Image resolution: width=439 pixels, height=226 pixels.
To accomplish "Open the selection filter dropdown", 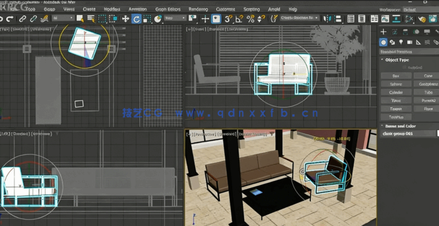I will (63, 18).
